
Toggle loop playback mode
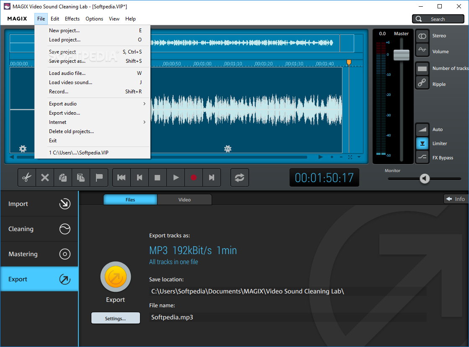(240, 177)
